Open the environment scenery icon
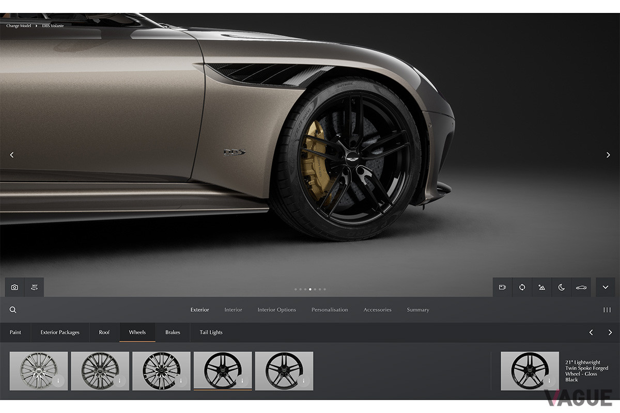Image resolution: width=620 pixels, height=413 pixels. 541,288
